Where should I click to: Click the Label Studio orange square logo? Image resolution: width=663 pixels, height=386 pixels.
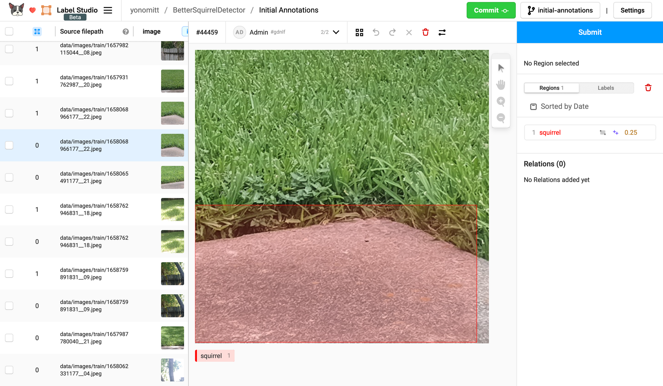click(46, 10)
